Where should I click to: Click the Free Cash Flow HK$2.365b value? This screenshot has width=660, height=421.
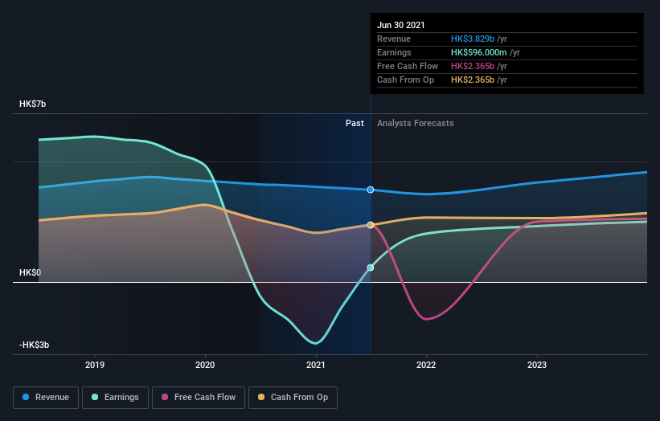[472, 66]
